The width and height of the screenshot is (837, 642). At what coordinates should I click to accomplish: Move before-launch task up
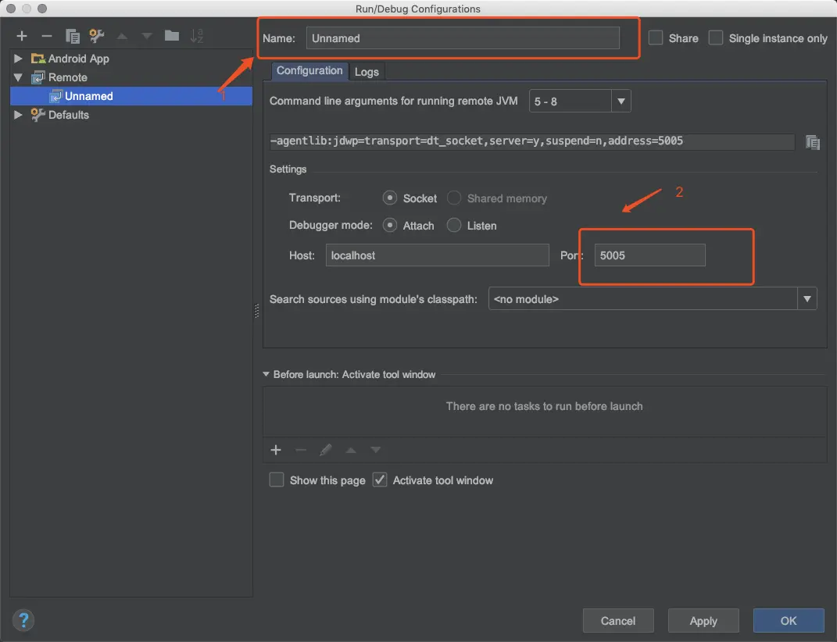[351, 450]
